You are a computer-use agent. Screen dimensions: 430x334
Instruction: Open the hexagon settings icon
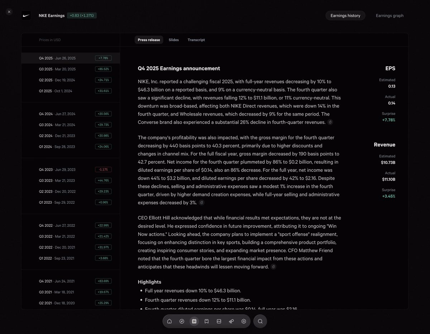coord(244,321)
